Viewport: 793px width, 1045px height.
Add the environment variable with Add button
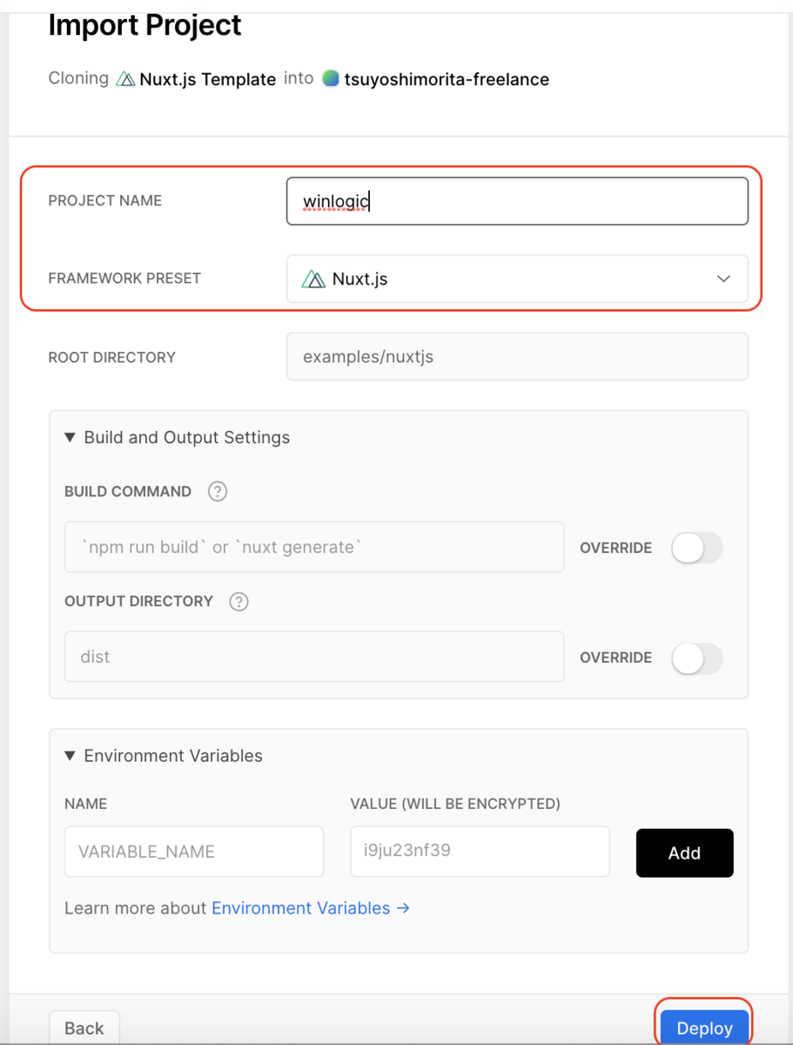tap(685, 853)
